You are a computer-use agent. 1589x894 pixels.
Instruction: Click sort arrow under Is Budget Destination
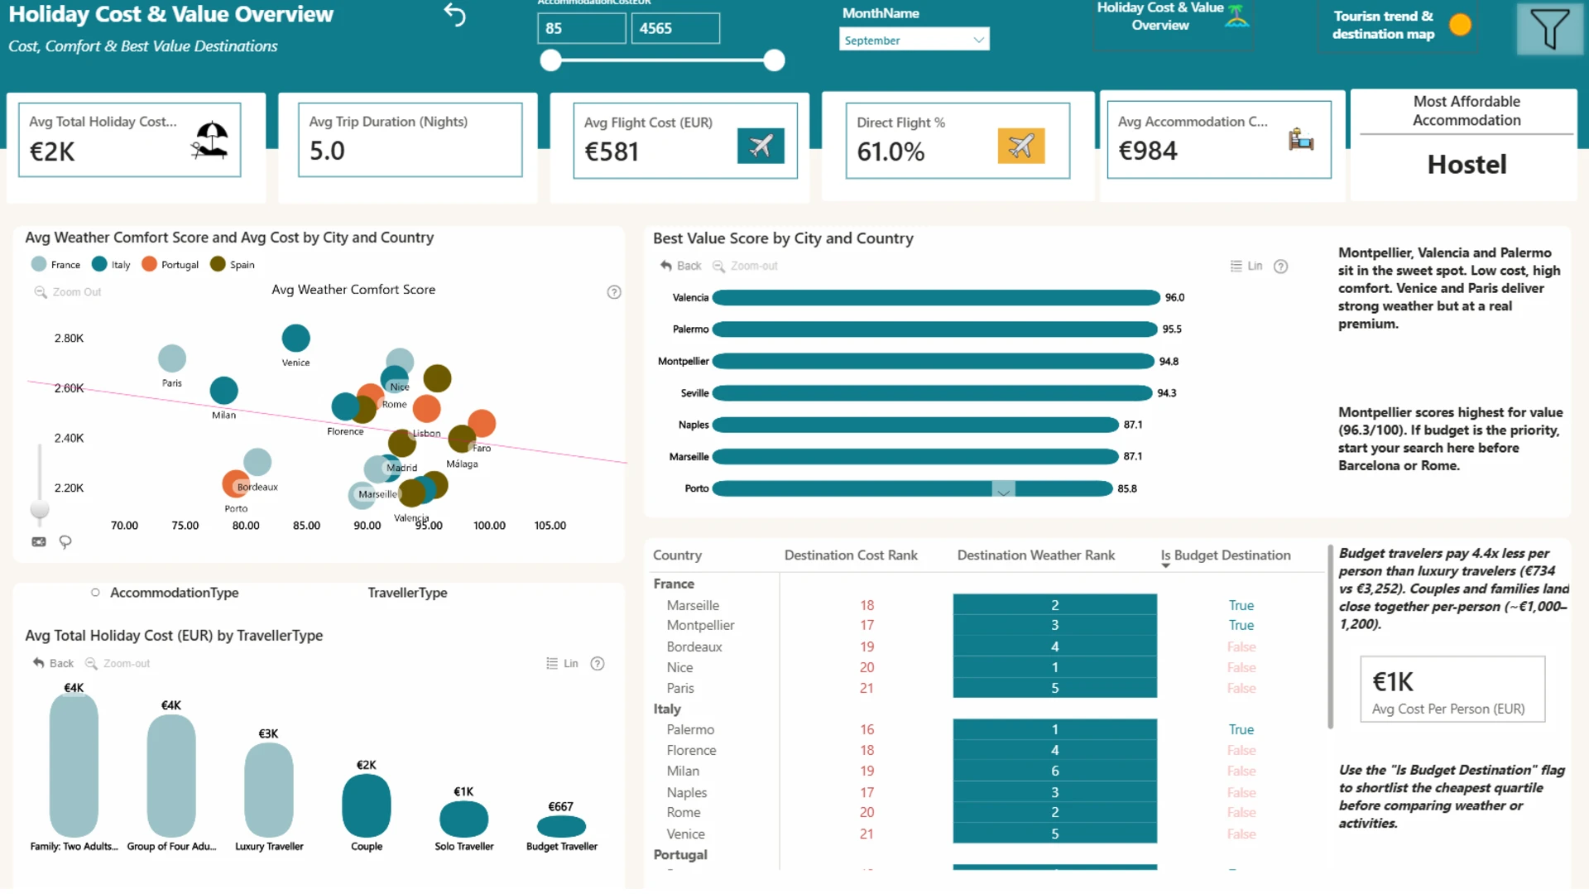coord(1165,566)
